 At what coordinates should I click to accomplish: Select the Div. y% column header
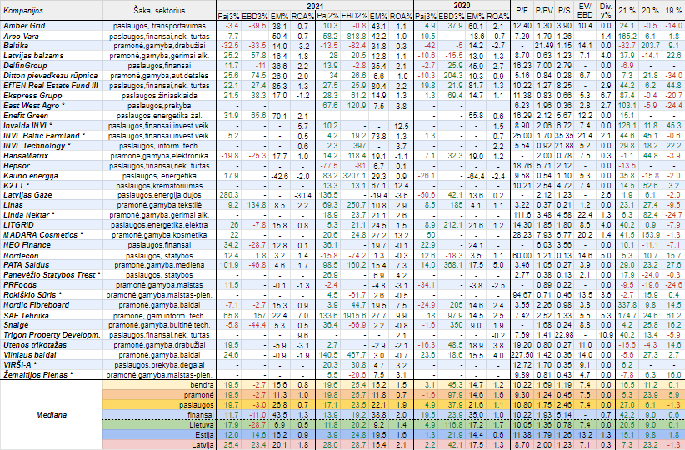(606, 11)
